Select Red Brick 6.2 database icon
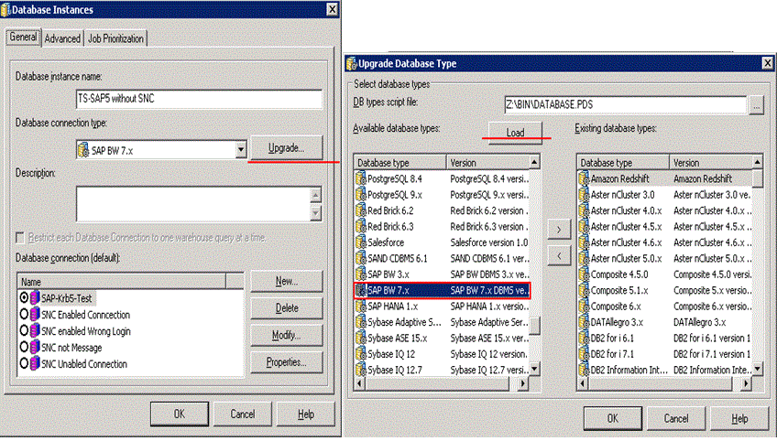The image size is (777, 441). [361, 210]
